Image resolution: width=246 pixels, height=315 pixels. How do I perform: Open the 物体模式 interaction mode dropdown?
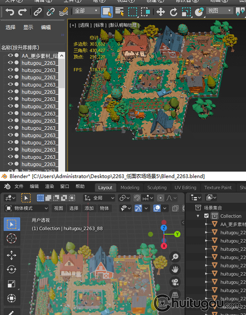[x=27, y=208]
